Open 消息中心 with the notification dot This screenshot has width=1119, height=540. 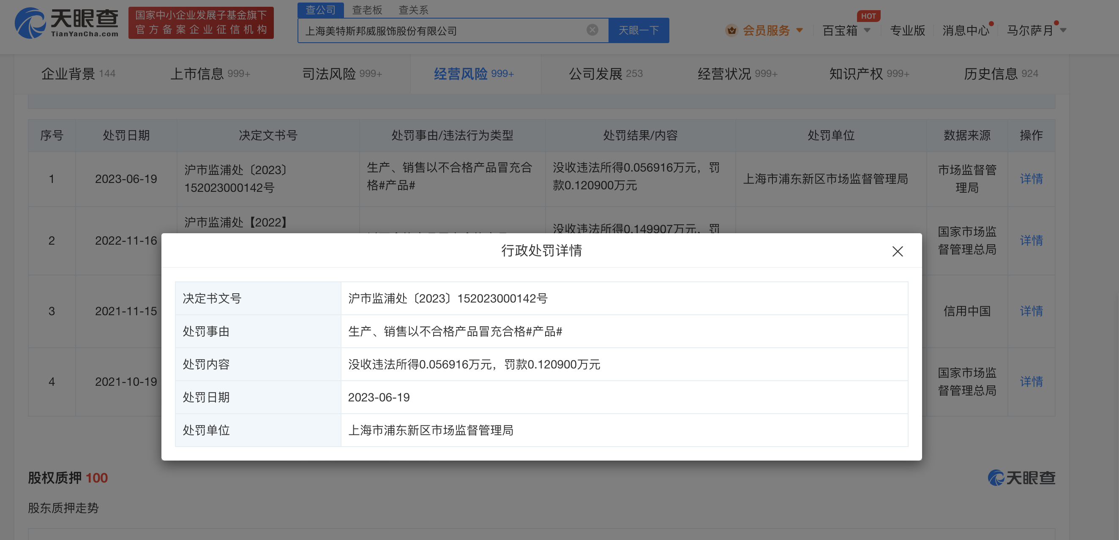pyautogui.click(x=965, y=30)
